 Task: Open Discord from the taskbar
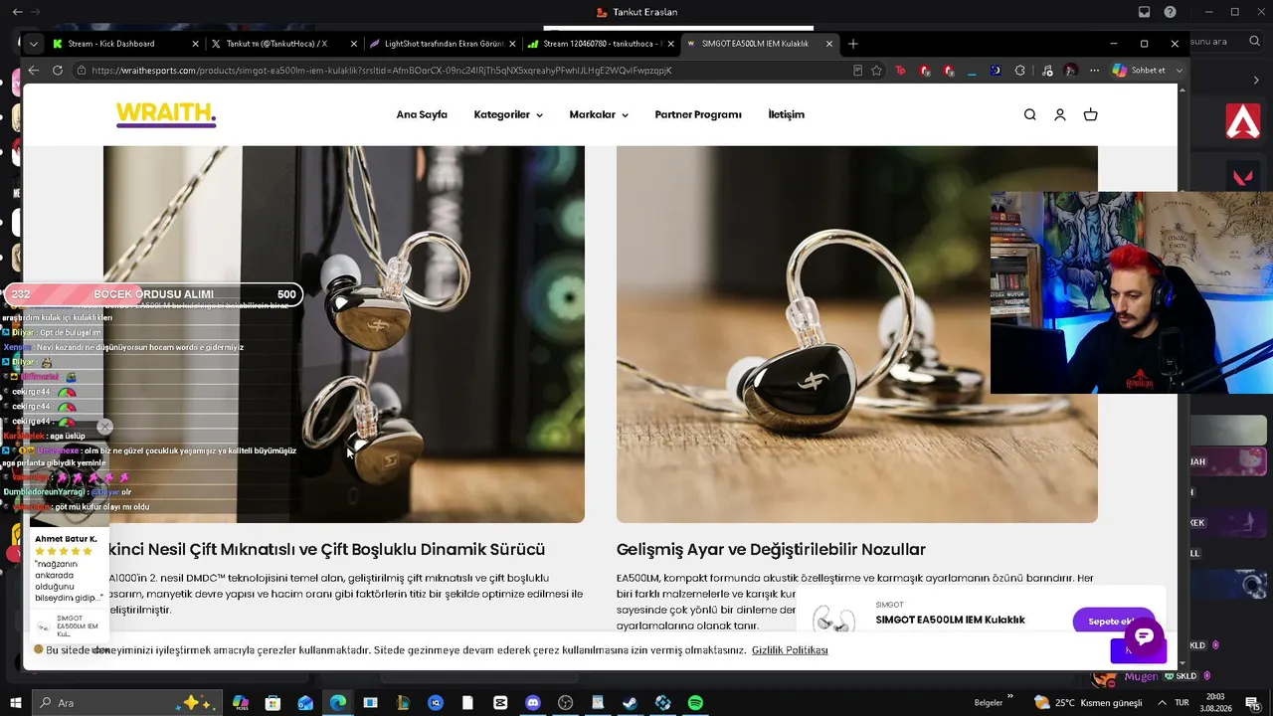point(533,703)
